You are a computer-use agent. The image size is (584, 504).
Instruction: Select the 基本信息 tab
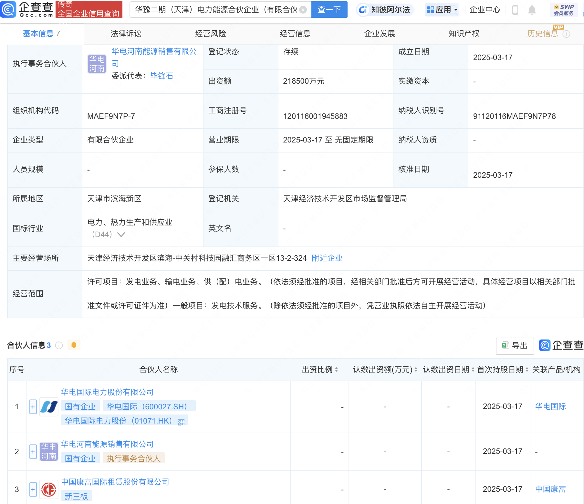(41, 34)
